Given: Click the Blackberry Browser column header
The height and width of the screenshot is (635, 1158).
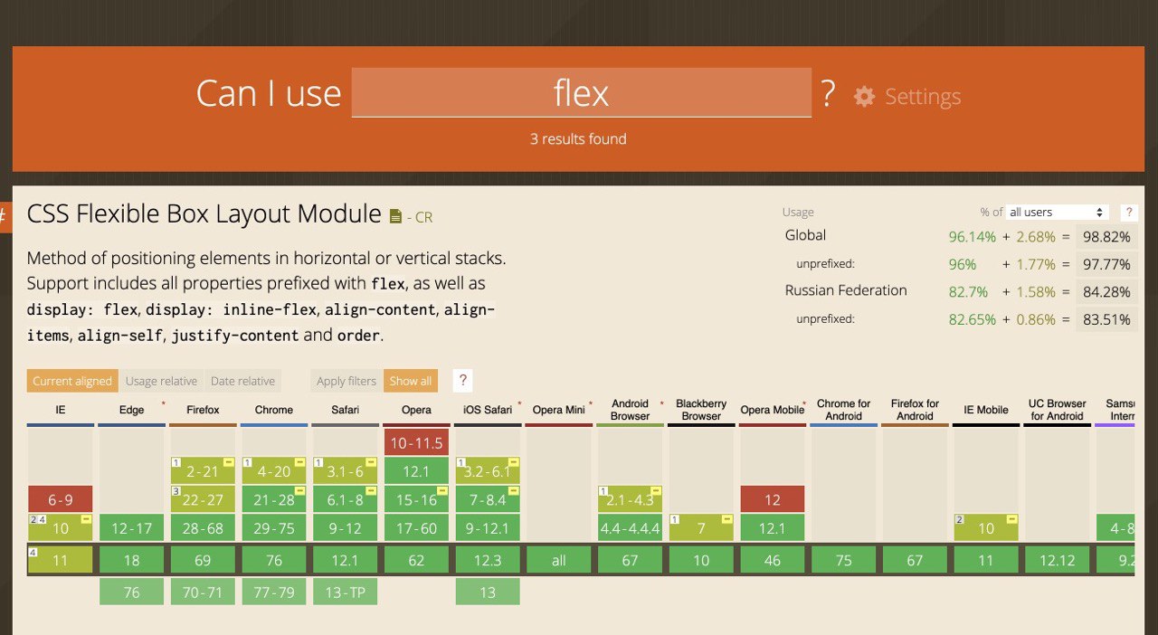Looking at the screenshot, I should click(701, 410).
